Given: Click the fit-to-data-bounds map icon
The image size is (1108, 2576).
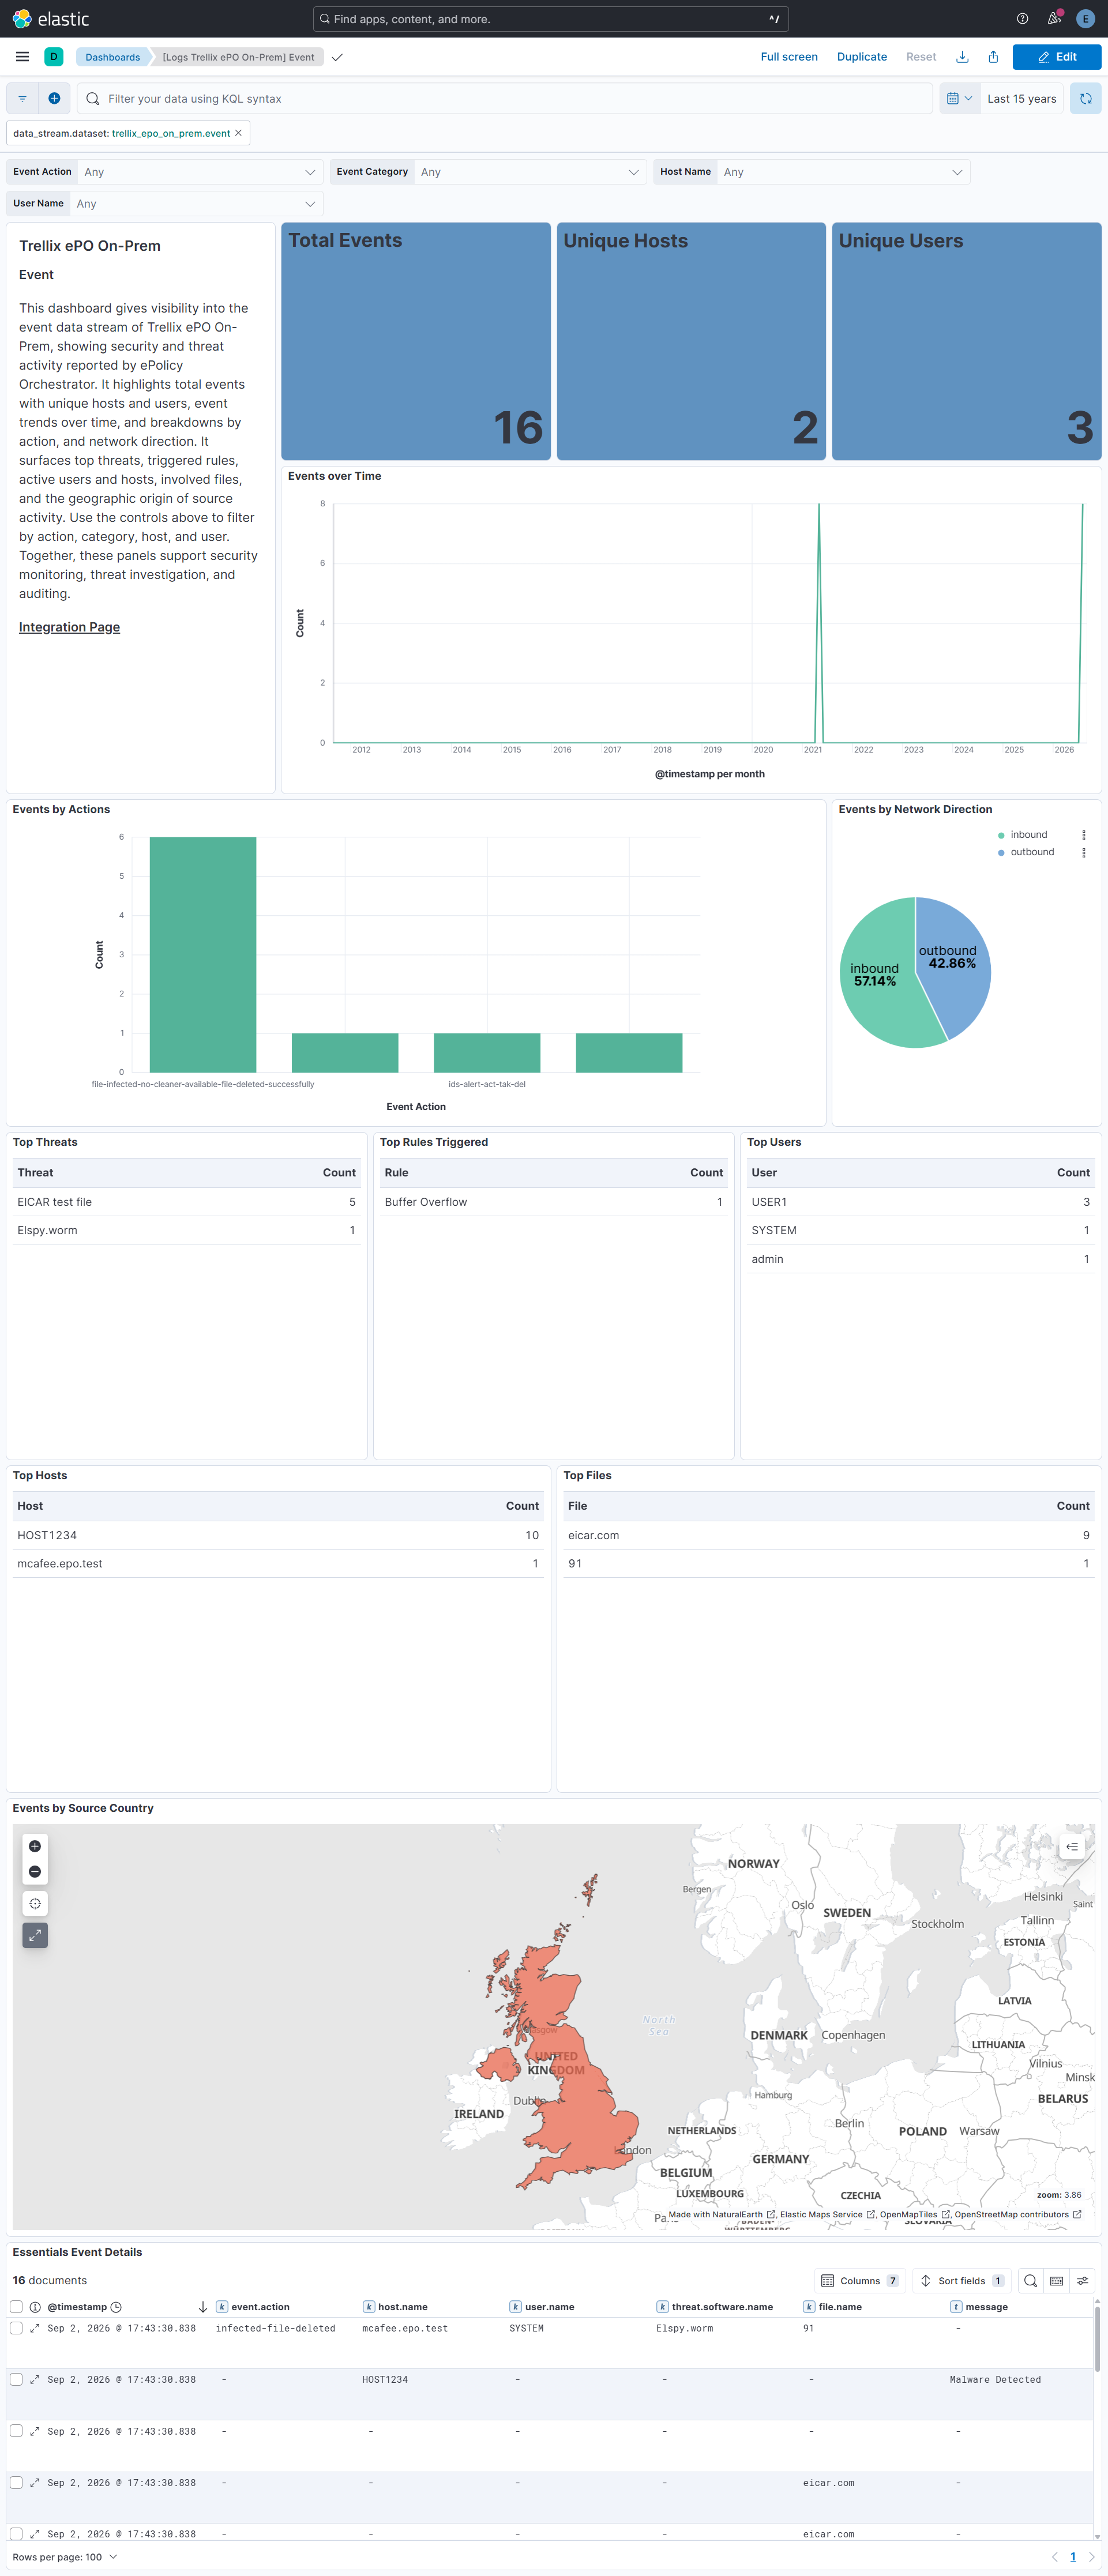Looking at the screenshot, I should [35, 1903].
